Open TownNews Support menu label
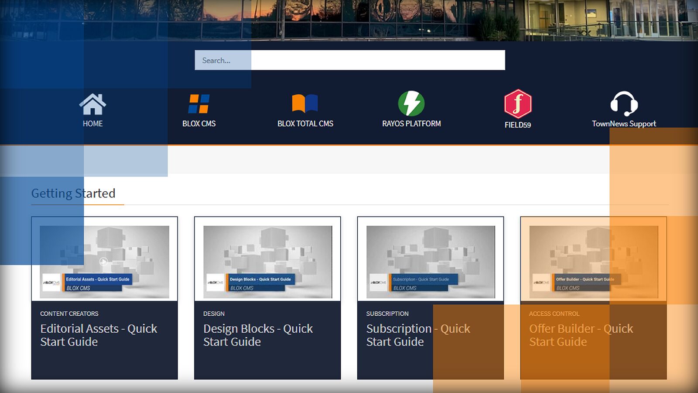The height and width of the screenshot is (393, 698). [x=624, y=124]
